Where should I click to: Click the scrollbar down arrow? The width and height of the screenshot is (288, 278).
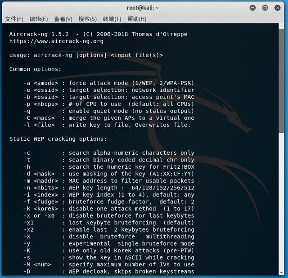pos(281,273)
